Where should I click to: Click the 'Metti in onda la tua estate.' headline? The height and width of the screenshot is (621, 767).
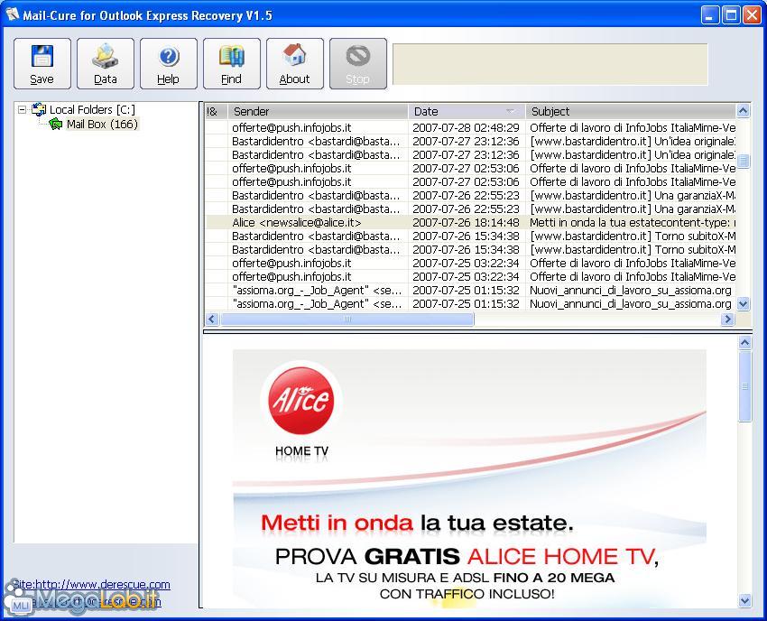[417, 523]
